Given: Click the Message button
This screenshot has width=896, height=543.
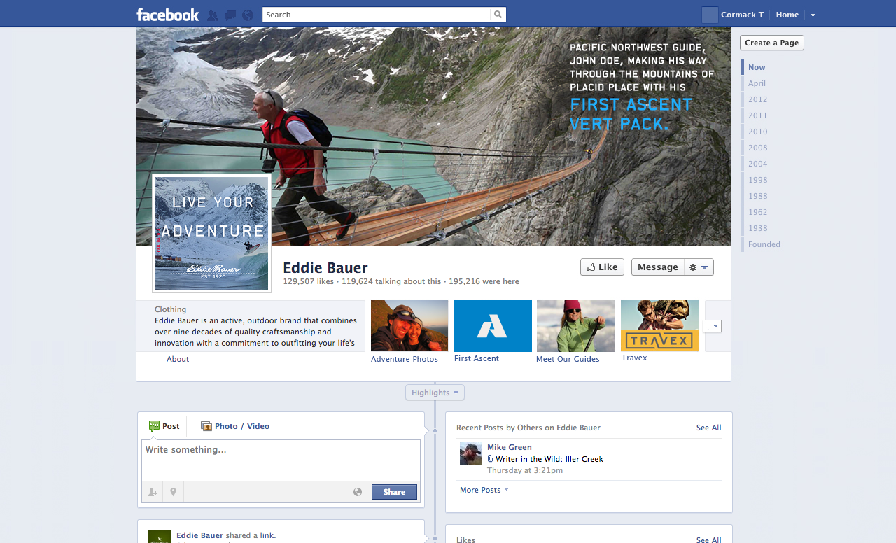Looking at the screenshot, I should [657, 267].
